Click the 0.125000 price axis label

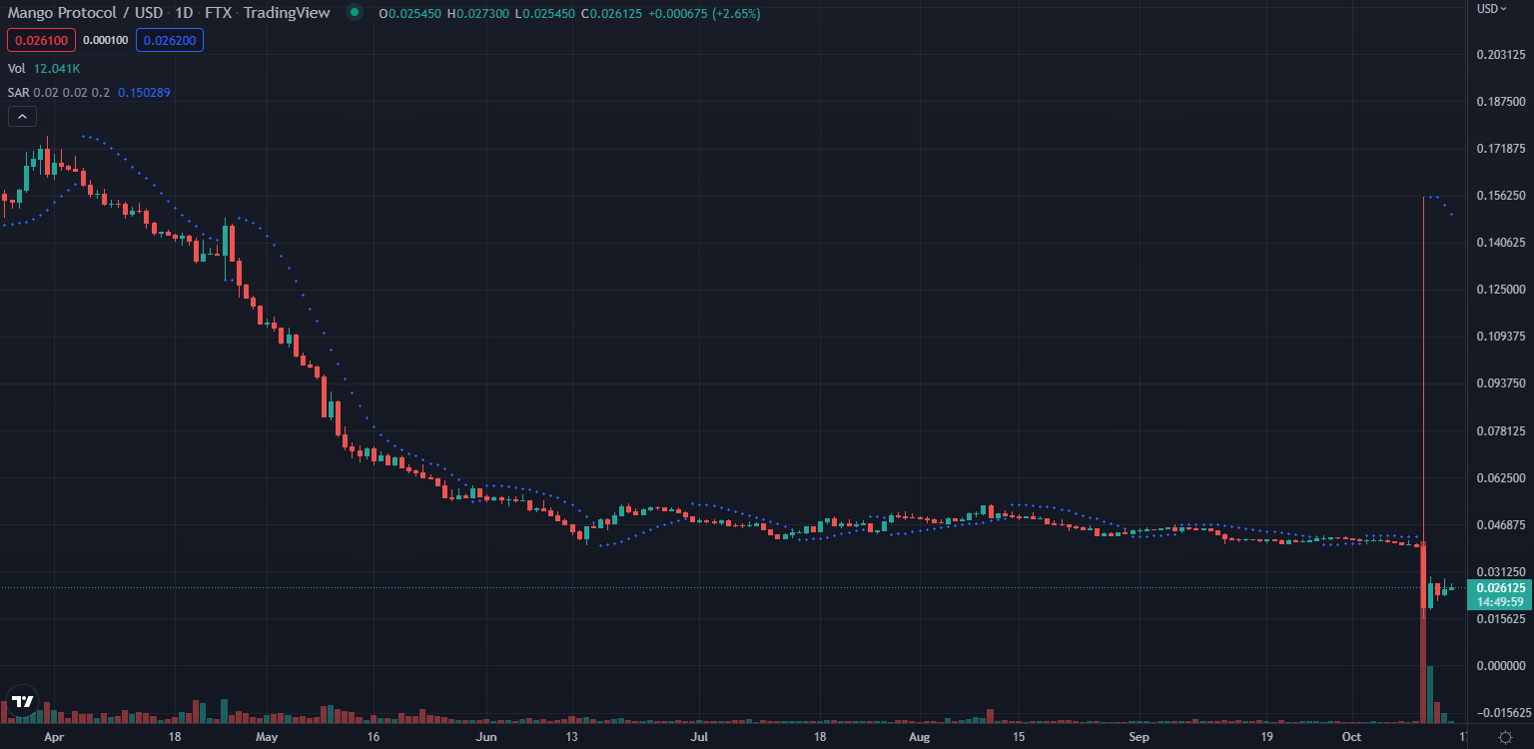tap(1501, 290)
